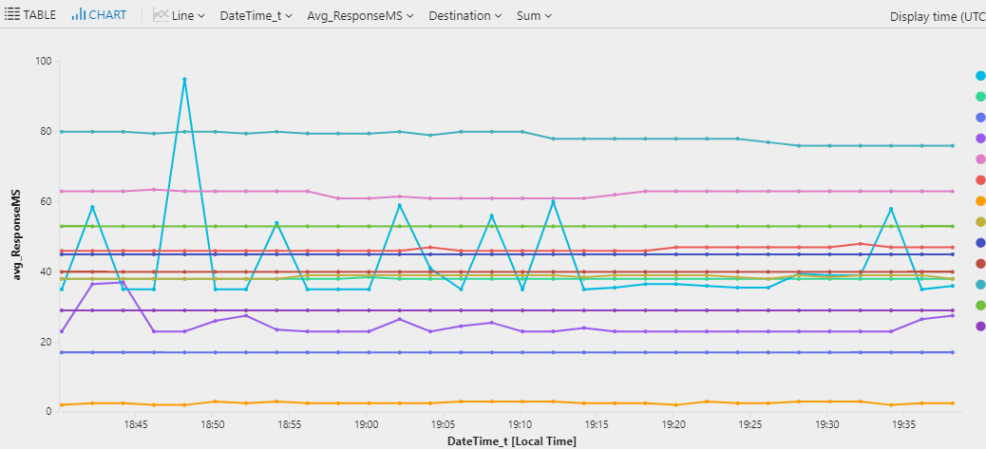Open the DateTime_t x-axis dropdown
The height and width of the screenshot is (449, 986).
pyautogui.click(x=256, y=16)
